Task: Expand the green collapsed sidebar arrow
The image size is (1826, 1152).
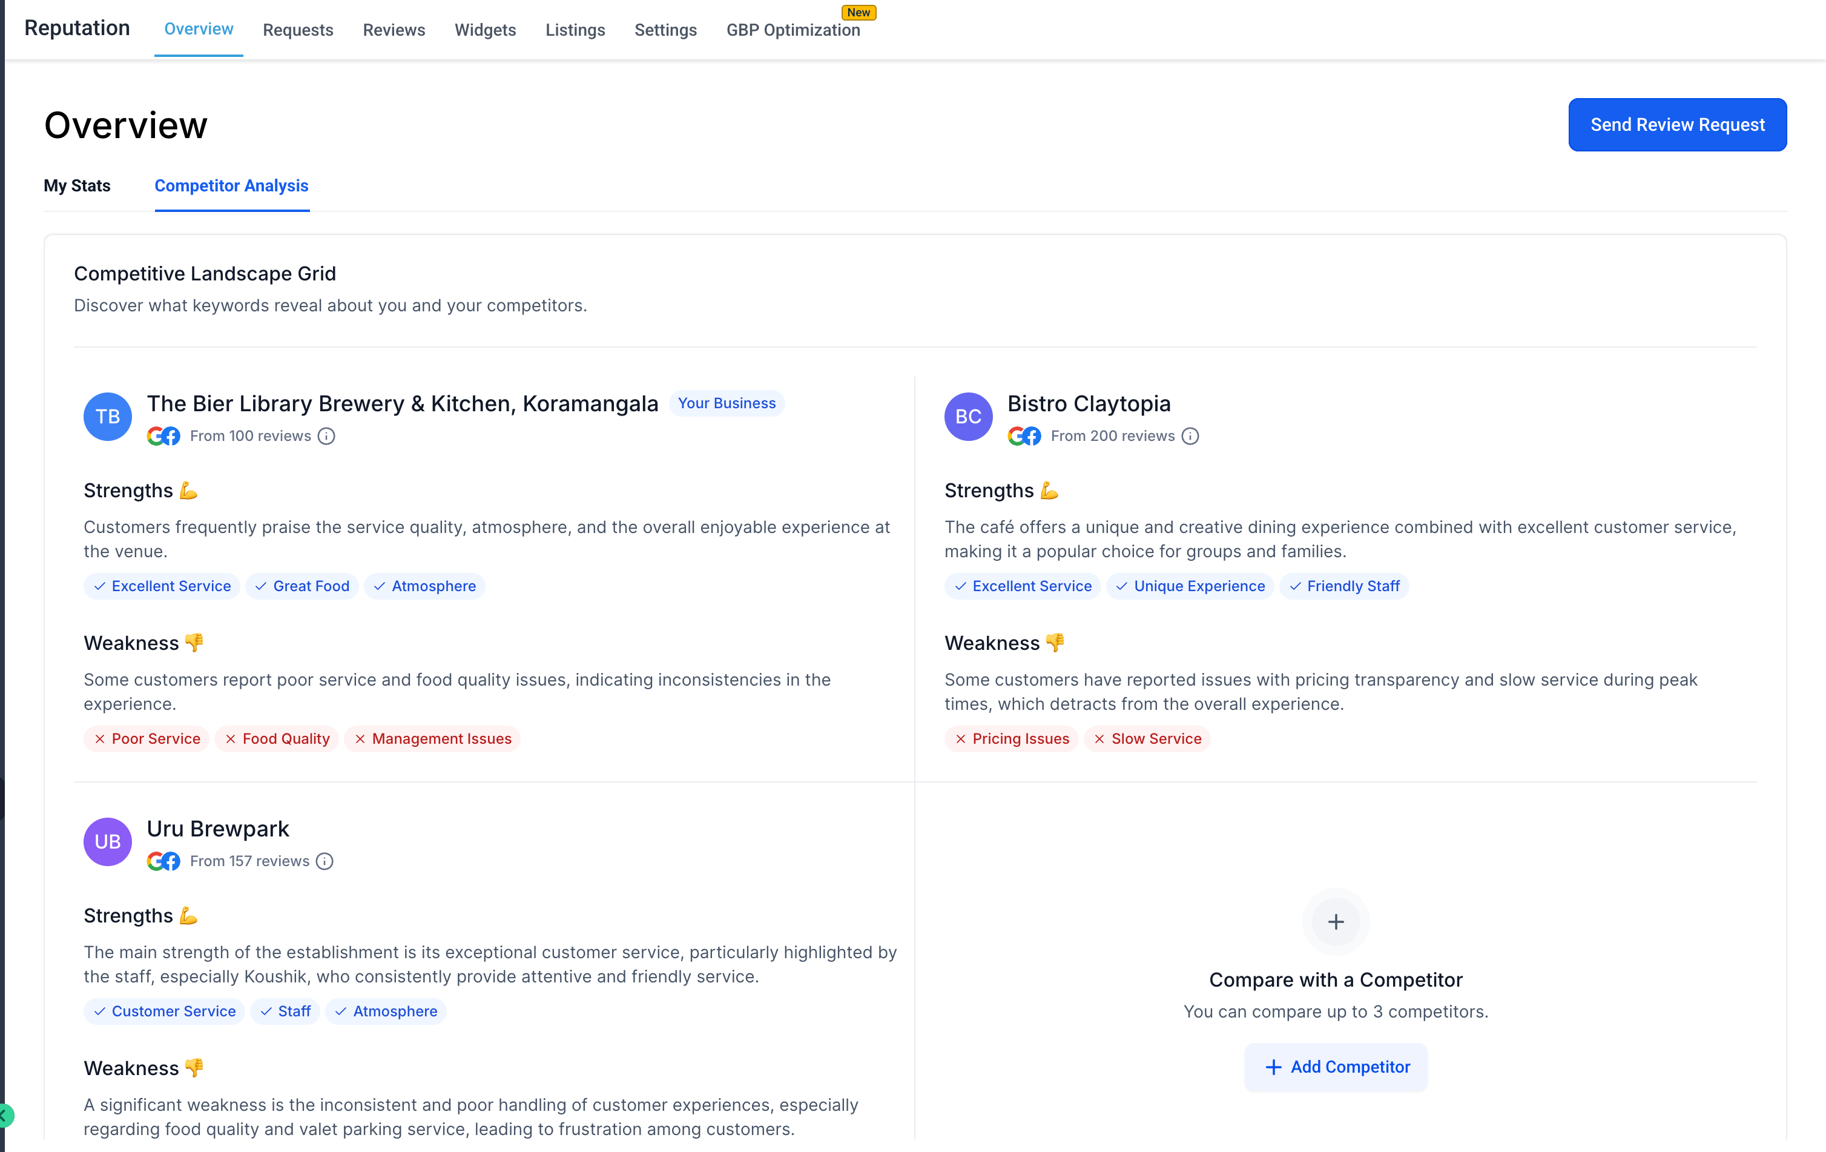Action: (5, 1116)
